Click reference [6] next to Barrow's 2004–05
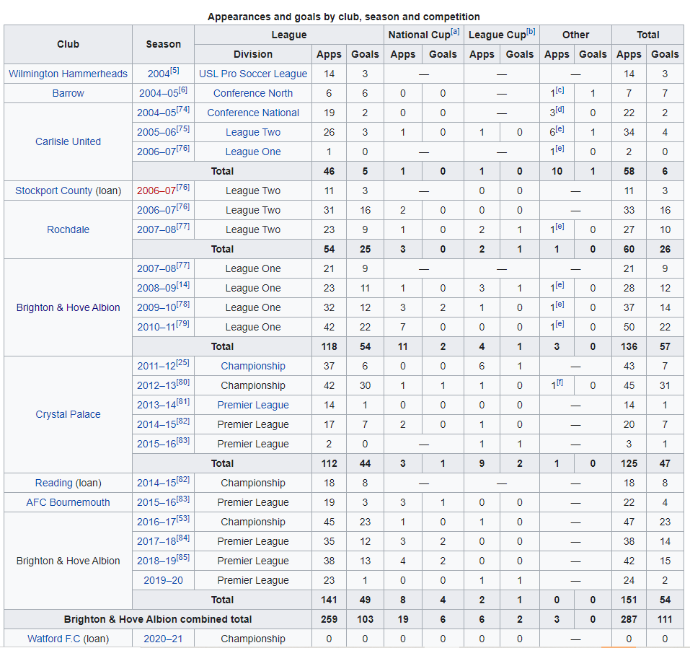The image size is (690, 648). (182, 90)
